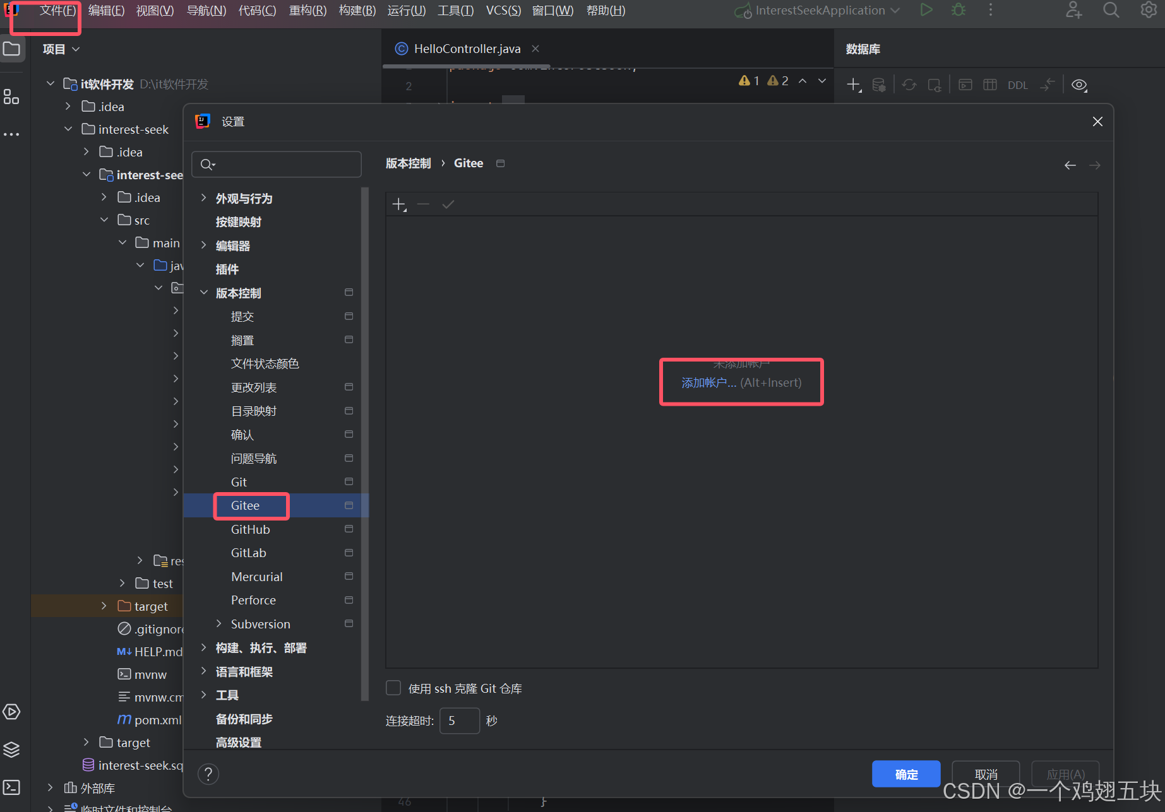The image size is (1165, 812).
Task: Refresh the Database panel
Action: pyautogui.click(x=909, y=85)
